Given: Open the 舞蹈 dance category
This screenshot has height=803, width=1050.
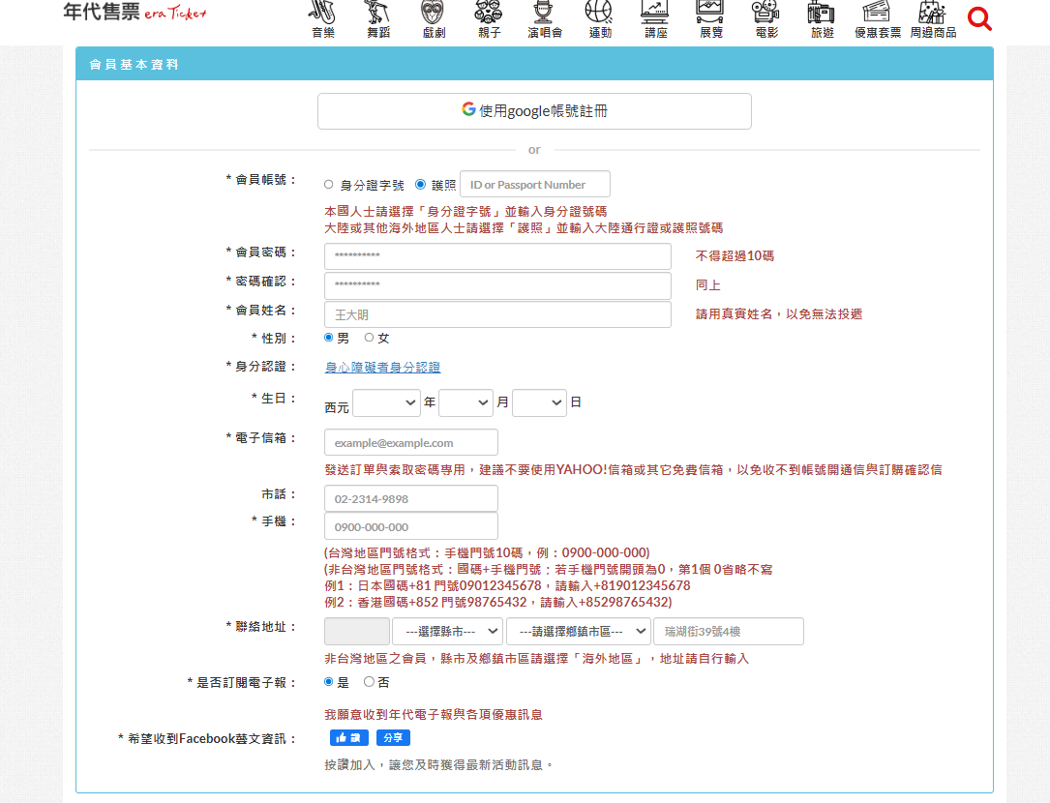Looking at the screenshot, I should 376,17.
